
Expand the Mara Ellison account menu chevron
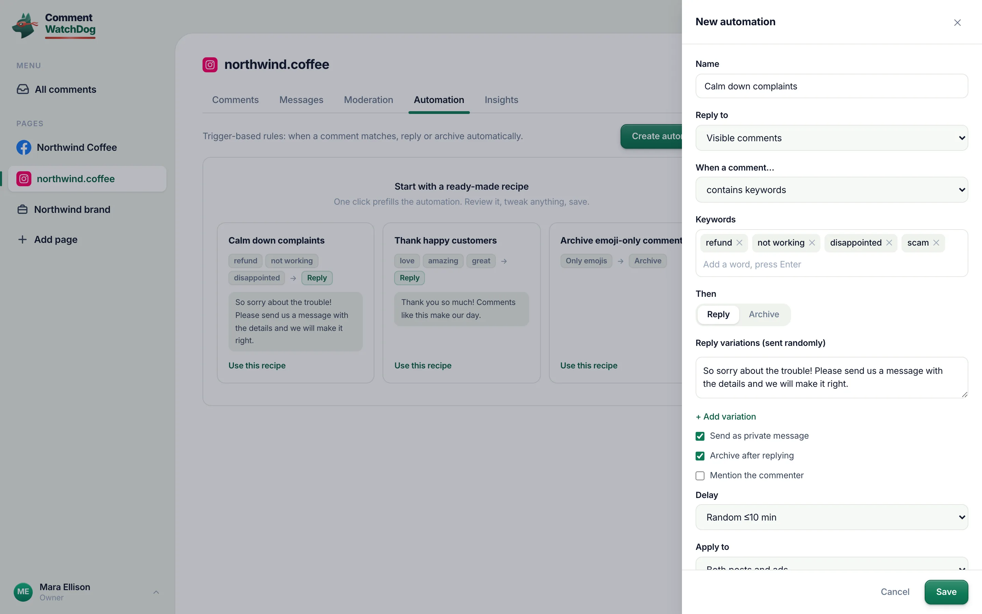pos(156,592)
